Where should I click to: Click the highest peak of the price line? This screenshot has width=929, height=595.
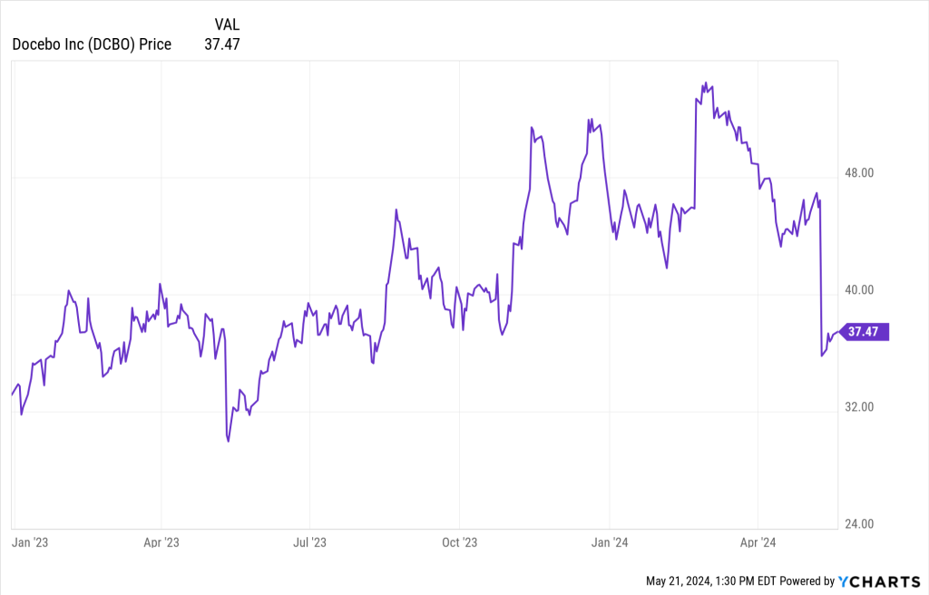coord(706,83)
